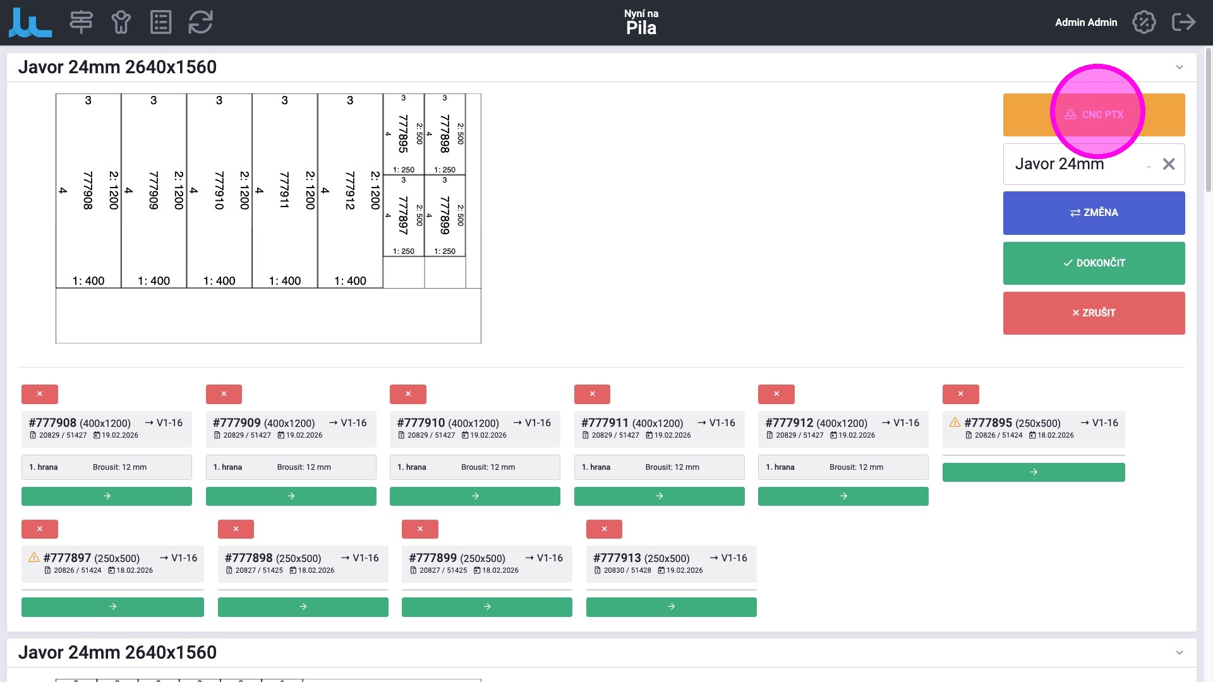Click the app logo home icon
Image resolution: width=1213 pixels, height=682 pixels.
(30, 22)
